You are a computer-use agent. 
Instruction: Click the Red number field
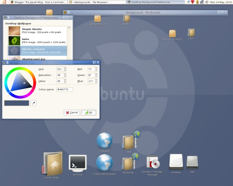pos(91,69)
